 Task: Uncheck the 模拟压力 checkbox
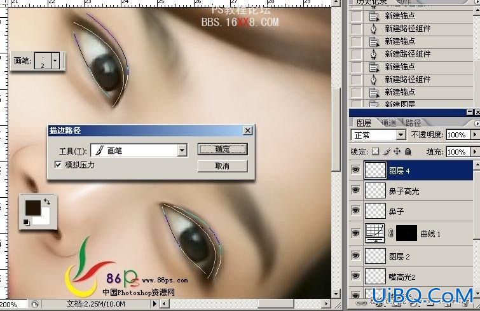58,165
